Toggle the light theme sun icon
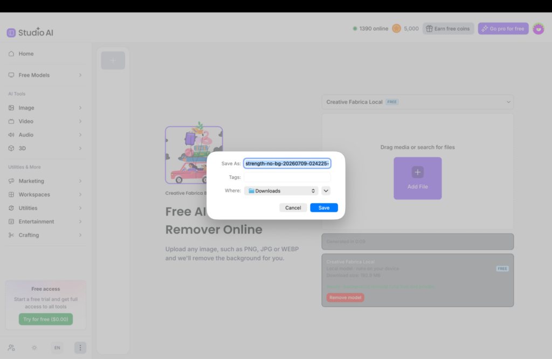Image resolution: width=552 pixels, height=359 pixels. point(34,348)
